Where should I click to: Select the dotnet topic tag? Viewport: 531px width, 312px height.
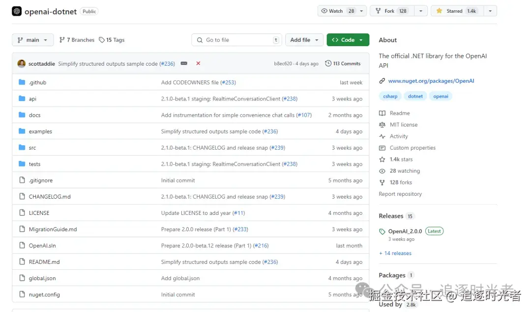coord(415,96)
